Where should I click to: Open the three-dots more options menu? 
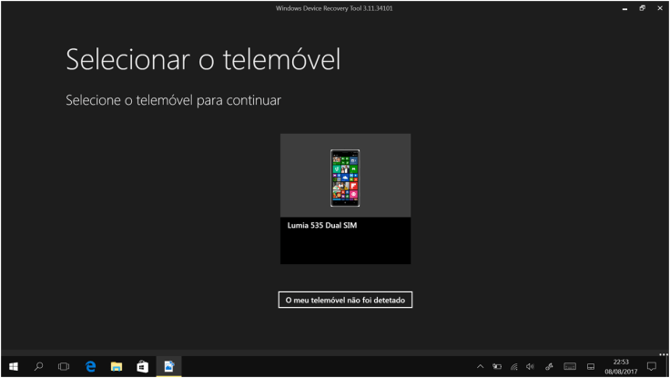662,352
